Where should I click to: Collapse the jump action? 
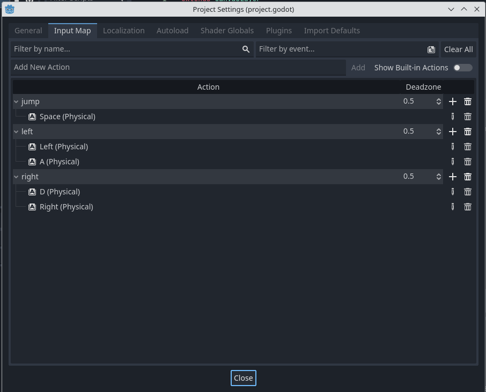pos(16,101)
